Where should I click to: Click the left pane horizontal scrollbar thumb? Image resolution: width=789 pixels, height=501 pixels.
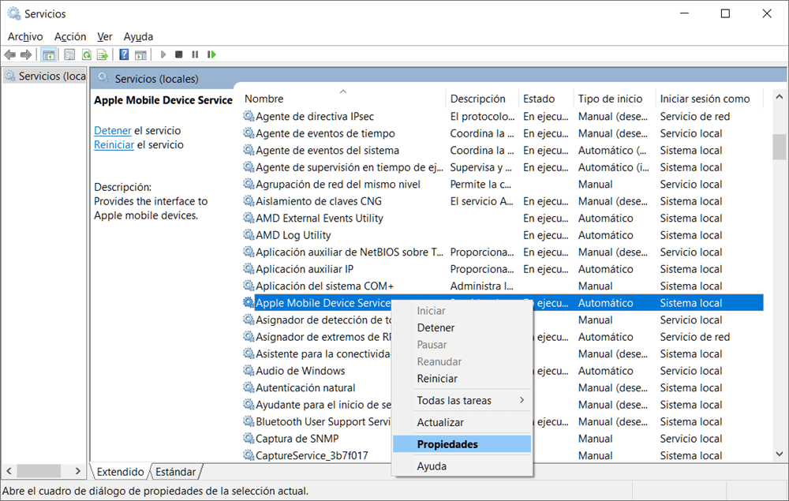click(39, 471)
